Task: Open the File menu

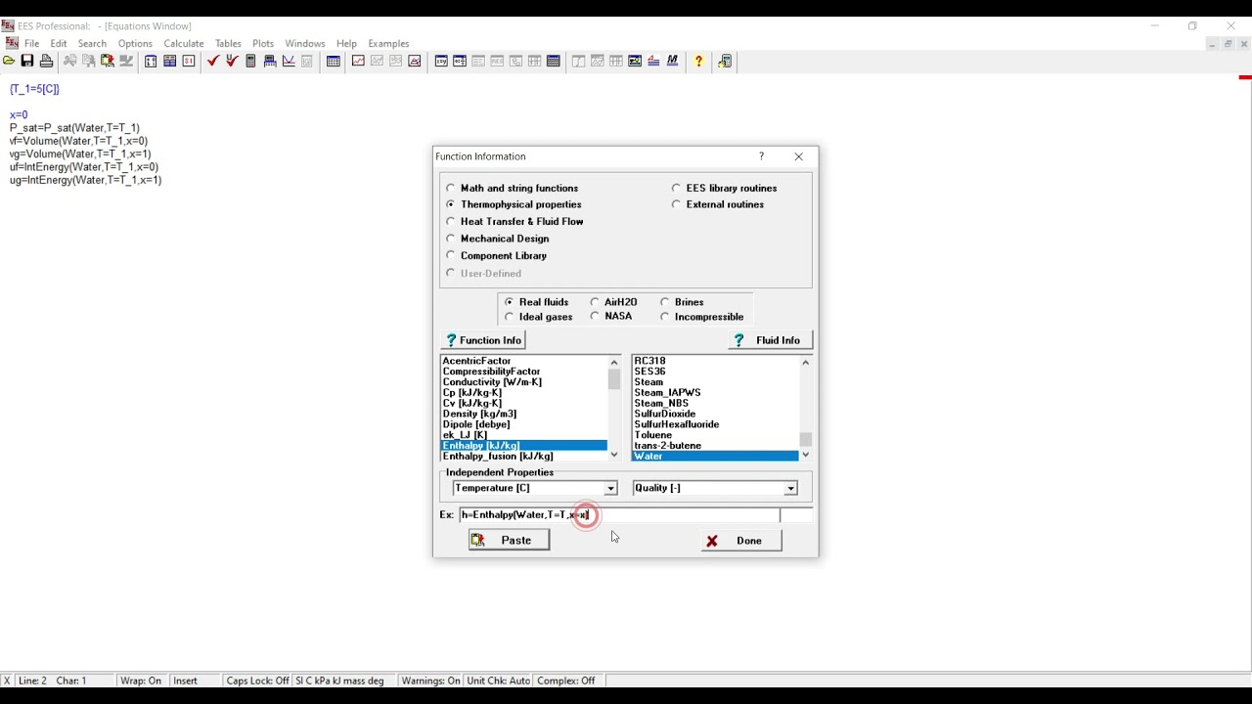Action: (32, 44)
